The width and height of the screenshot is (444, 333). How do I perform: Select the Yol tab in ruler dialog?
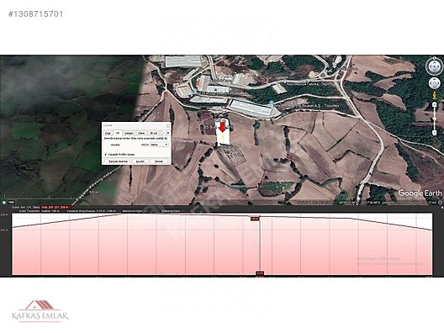tap(118, 133)
